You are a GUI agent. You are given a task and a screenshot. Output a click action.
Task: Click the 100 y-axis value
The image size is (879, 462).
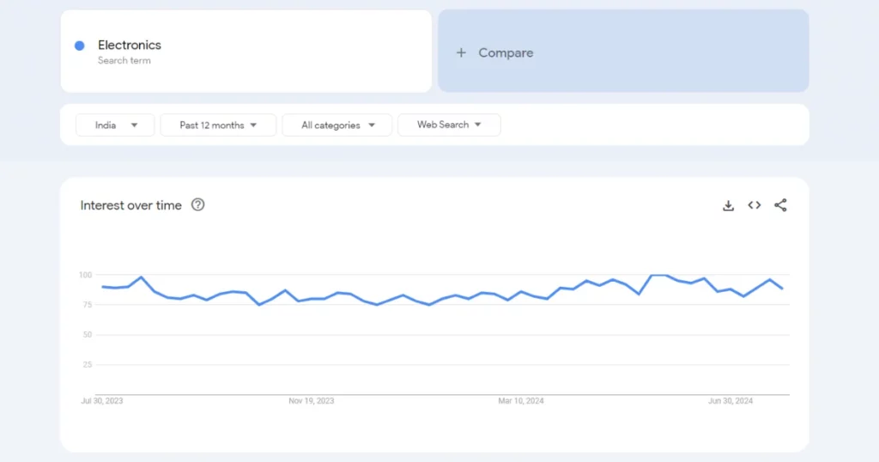85,275
